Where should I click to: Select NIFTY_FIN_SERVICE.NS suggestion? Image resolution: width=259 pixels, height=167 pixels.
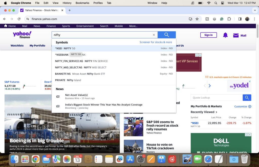pyautogui.click(x=114, y=61)
